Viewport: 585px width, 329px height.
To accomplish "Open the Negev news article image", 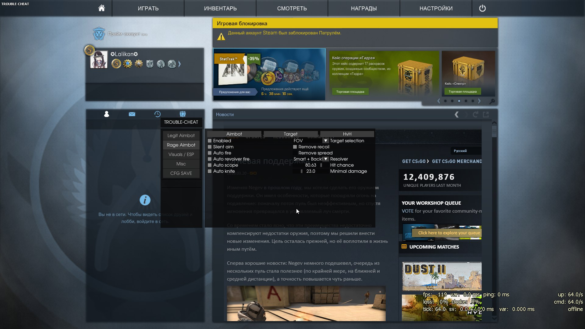I will coord(306,303).
